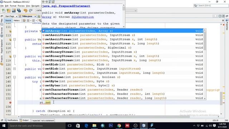The height and width of the screenshot is (129, 229).
Task: Switch to History view
Action: 16,20
